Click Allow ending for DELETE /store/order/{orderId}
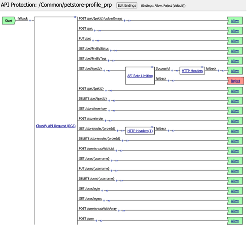The height and width of the screenshot is (225, 247). pos(235,141)
